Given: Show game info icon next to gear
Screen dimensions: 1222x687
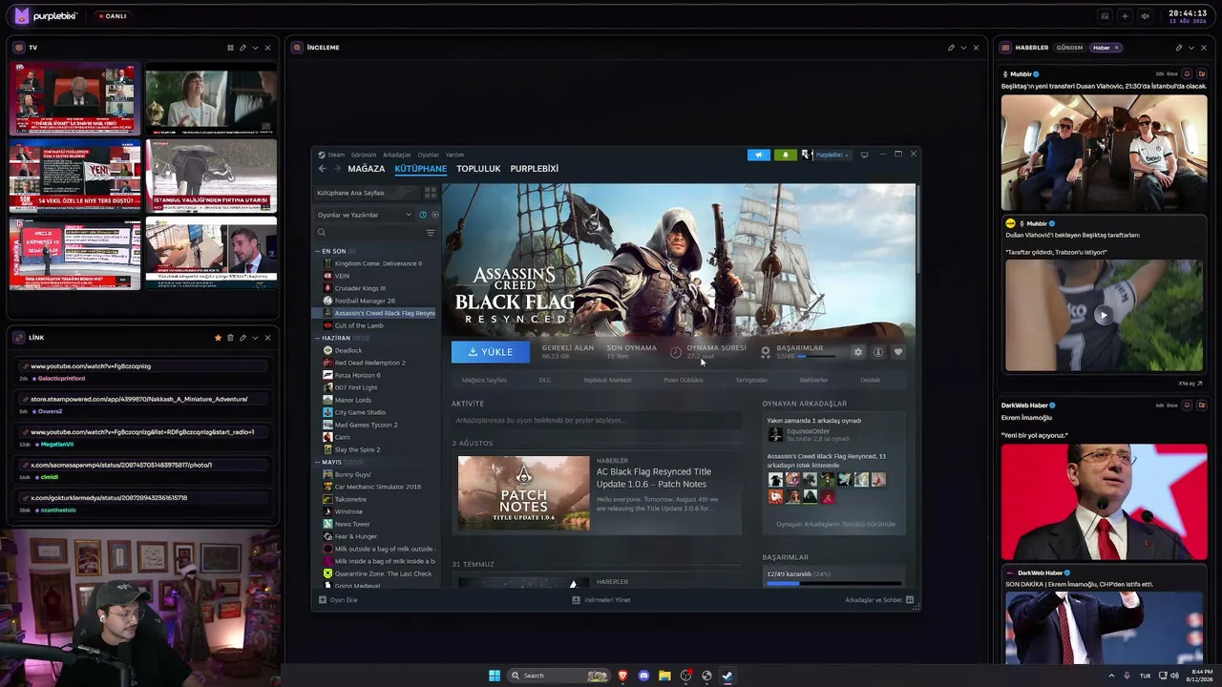Looking at the screenshot, I should pos(878,352).
